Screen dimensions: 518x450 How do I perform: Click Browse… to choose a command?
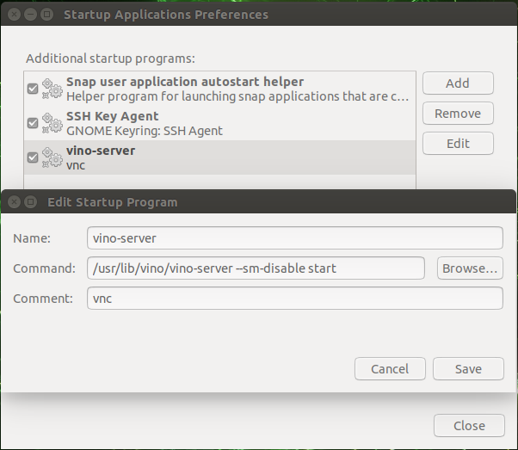click(470, 268)
